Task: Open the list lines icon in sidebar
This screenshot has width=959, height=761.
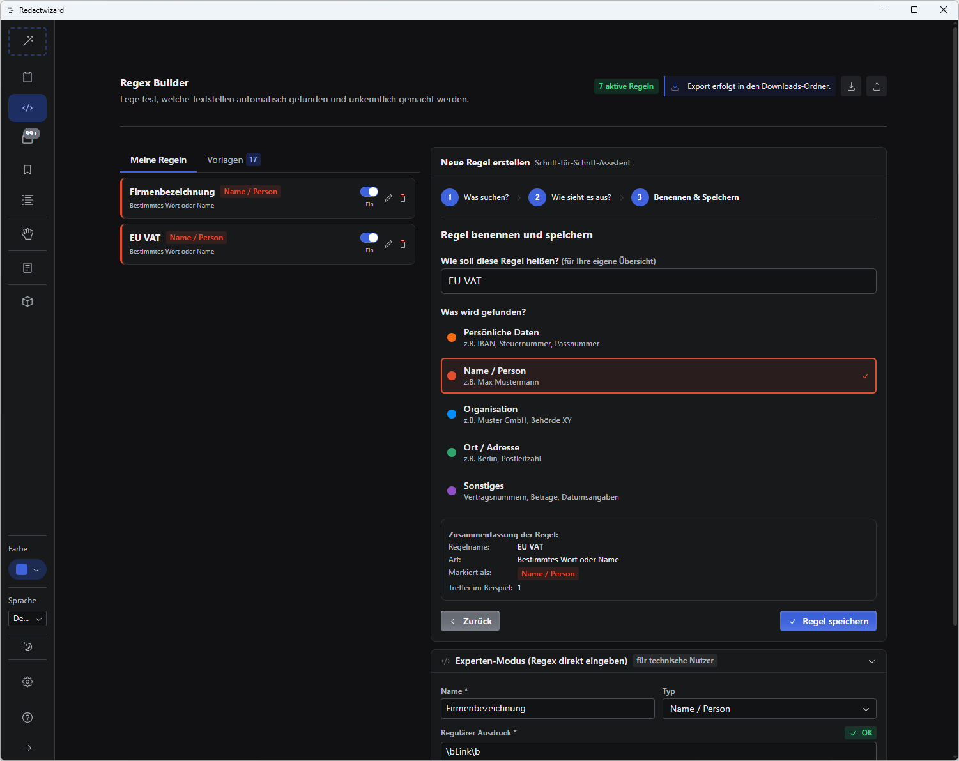Action: click(x=27, y=200)
